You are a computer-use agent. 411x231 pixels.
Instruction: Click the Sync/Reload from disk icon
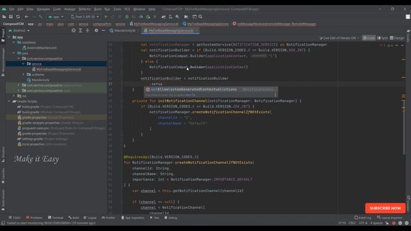point(18,17)
